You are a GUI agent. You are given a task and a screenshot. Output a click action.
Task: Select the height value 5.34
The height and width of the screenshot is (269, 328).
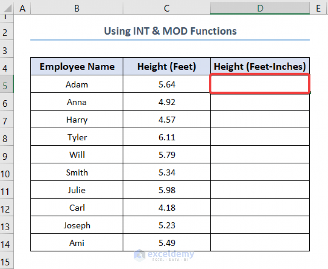(x=167, y=172)
